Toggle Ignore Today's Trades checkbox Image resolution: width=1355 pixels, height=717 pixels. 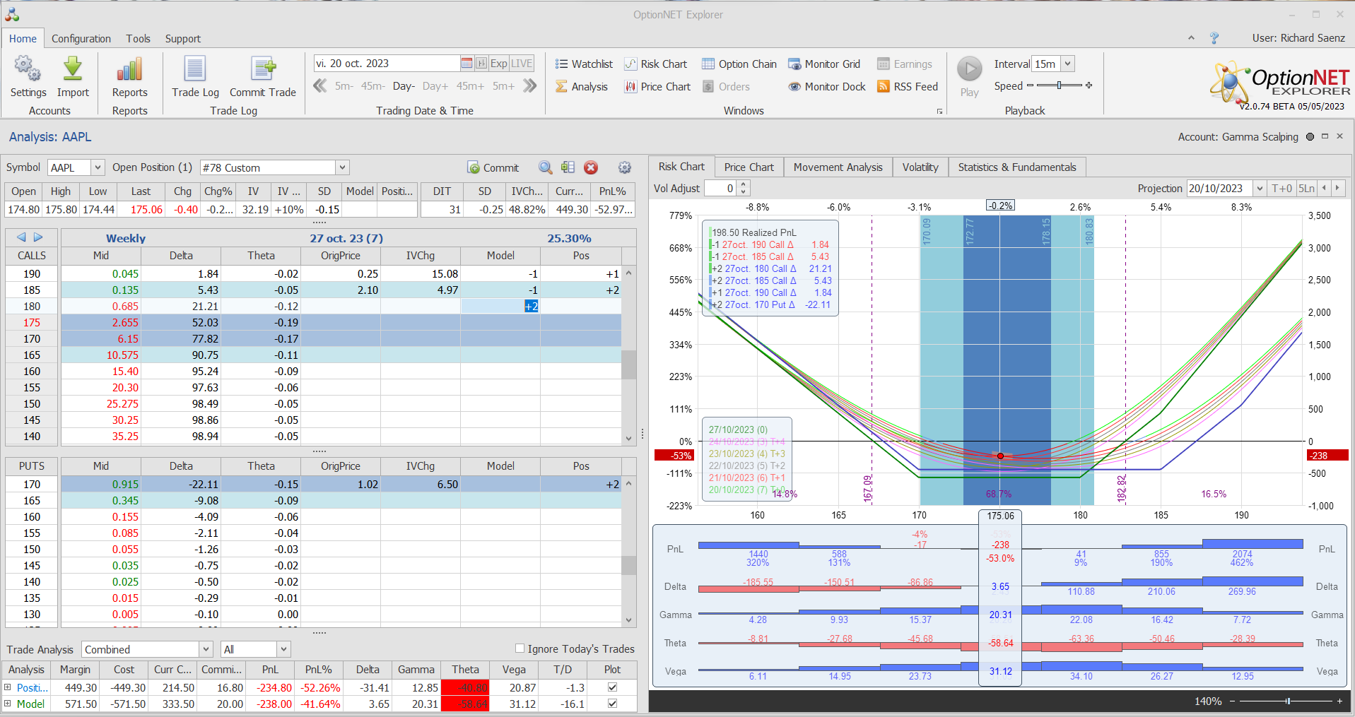[520, 648]
